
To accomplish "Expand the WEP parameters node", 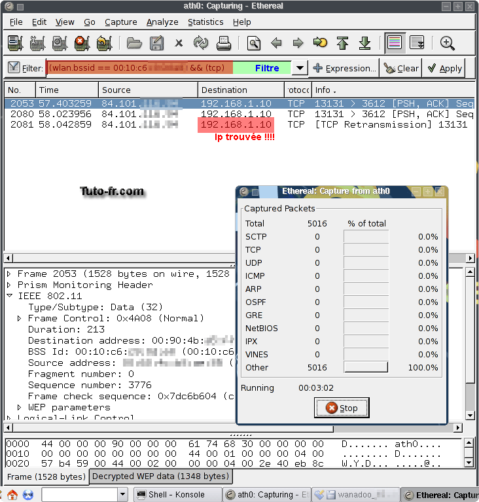I will 19,408.
